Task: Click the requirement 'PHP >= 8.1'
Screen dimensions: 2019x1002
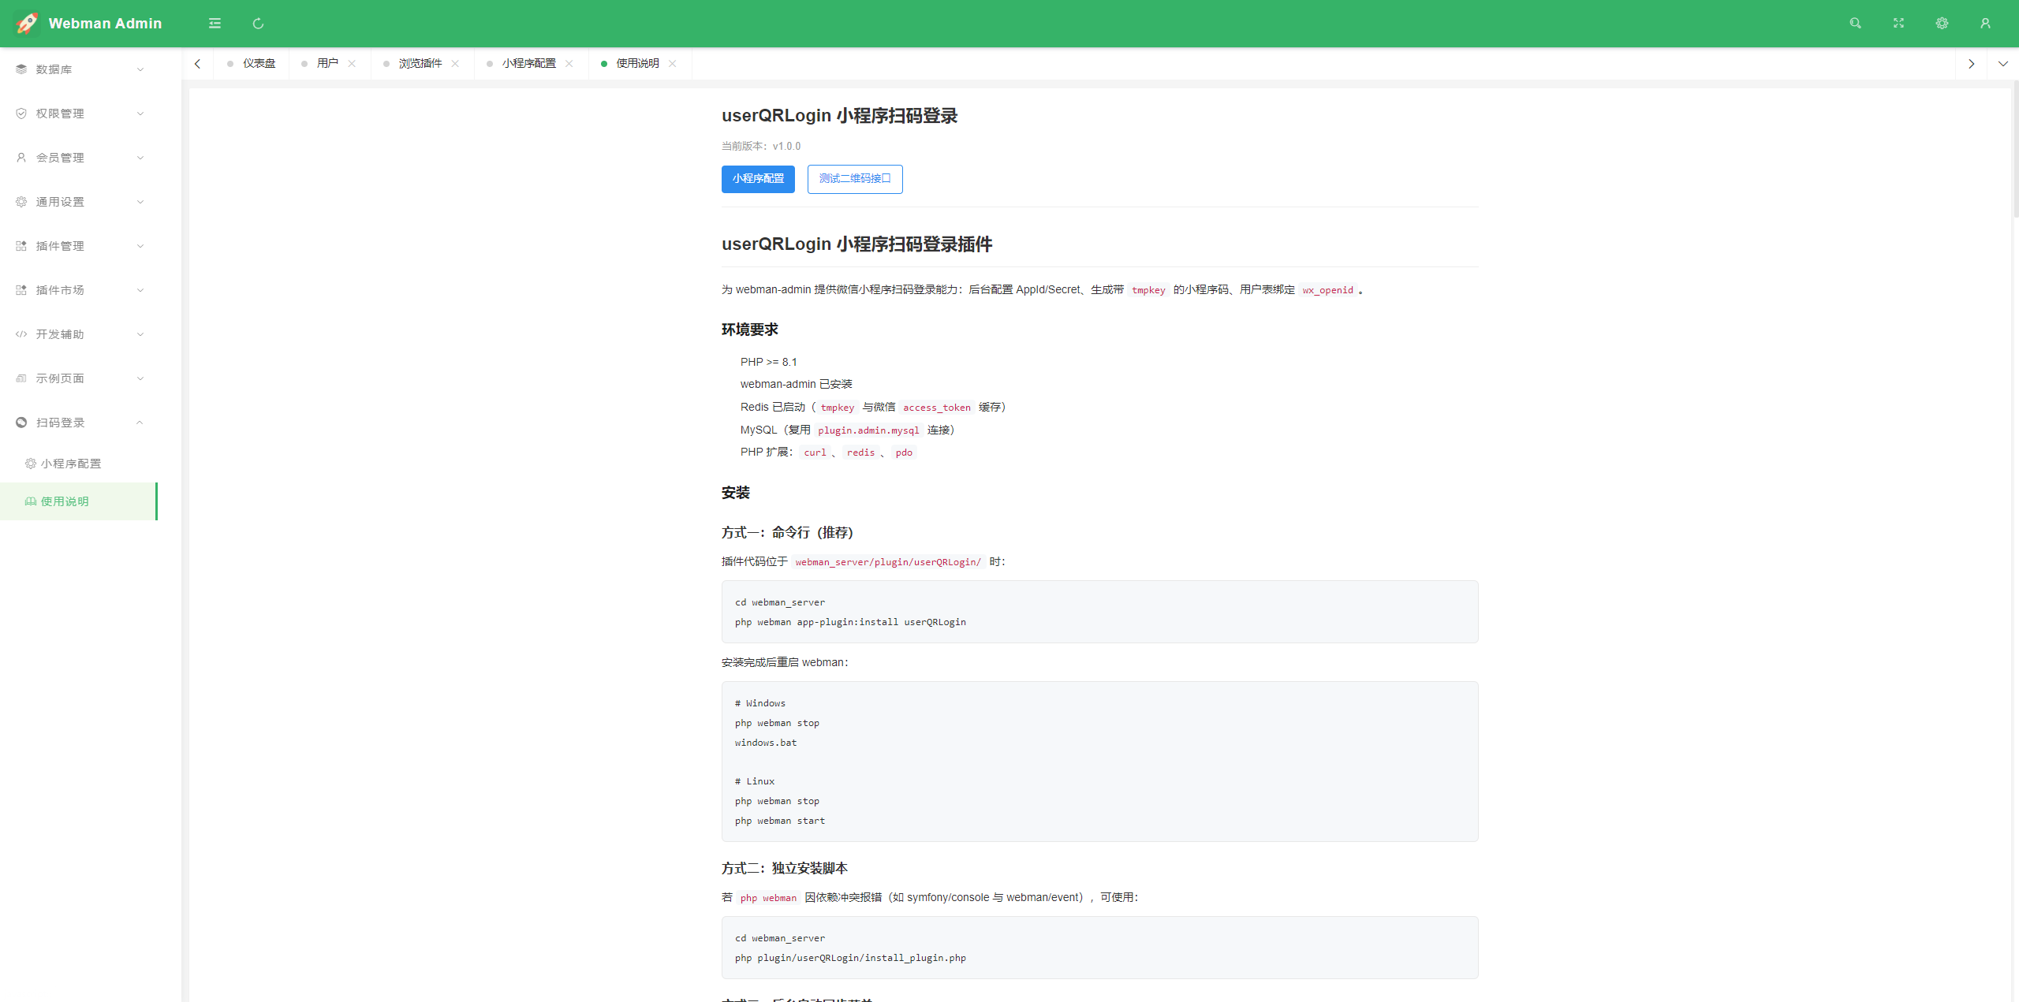Action: click(x=769, y=363)
